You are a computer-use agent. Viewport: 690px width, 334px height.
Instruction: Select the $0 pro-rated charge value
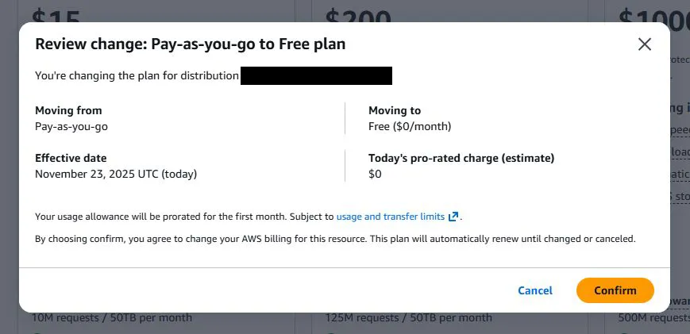(x=375, y=174)
